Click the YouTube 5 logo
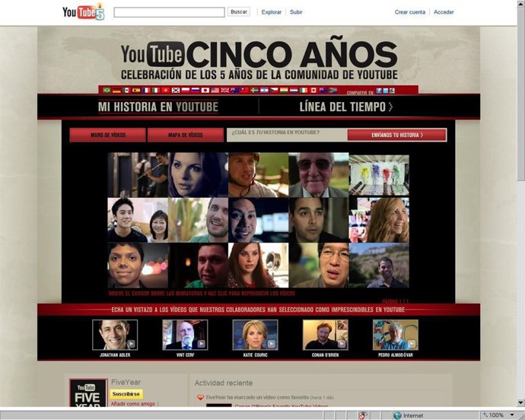 pyautogui.click(x=84, y=11)
